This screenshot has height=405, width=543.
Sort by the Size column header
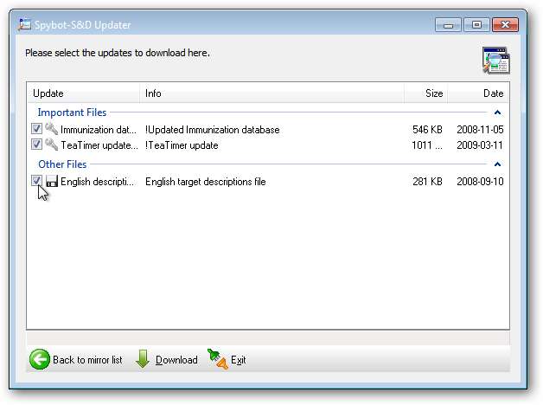pyautogui.click(x=425, y=93)
